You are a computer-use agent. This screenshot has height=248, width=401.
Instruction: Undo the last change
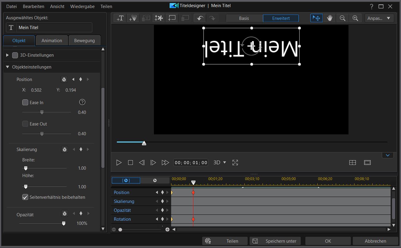pyautogui.click(x=199, y=18)
